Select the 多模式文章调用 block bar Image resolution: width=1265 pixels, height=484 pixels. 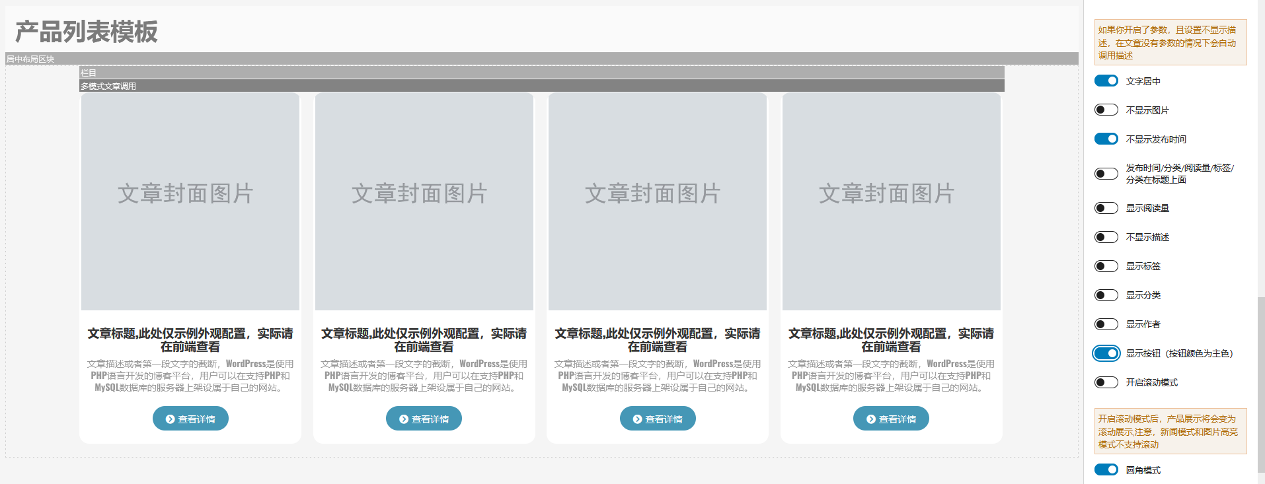542,86
